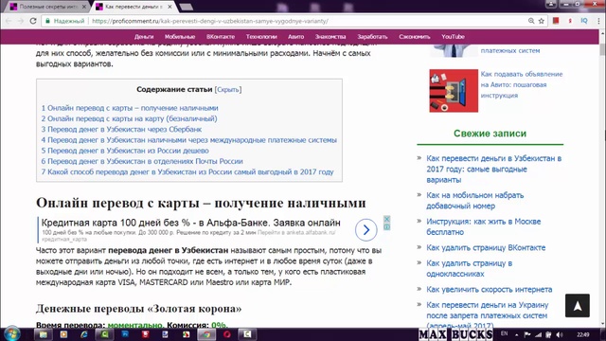
Task: Click the taskbar clock showing 22:49
Action: click(583, 334)
